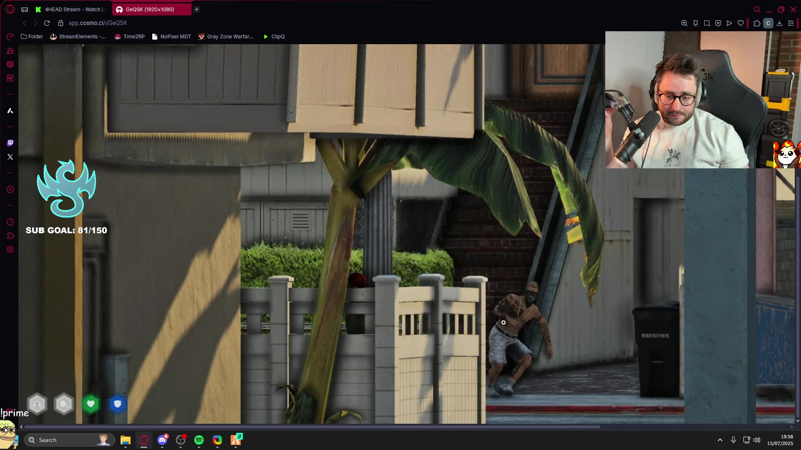Open History clock icon in sidebar
Viewport: 801px width, 450px height.
(10, 222)
